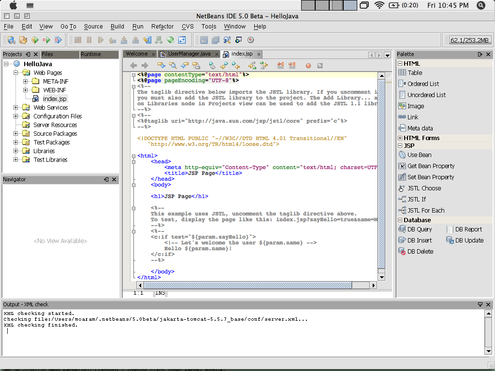Open the Source menu
The width and height of the screenshot is (495, 371).
pyautogui.click(x=93, y=27)
